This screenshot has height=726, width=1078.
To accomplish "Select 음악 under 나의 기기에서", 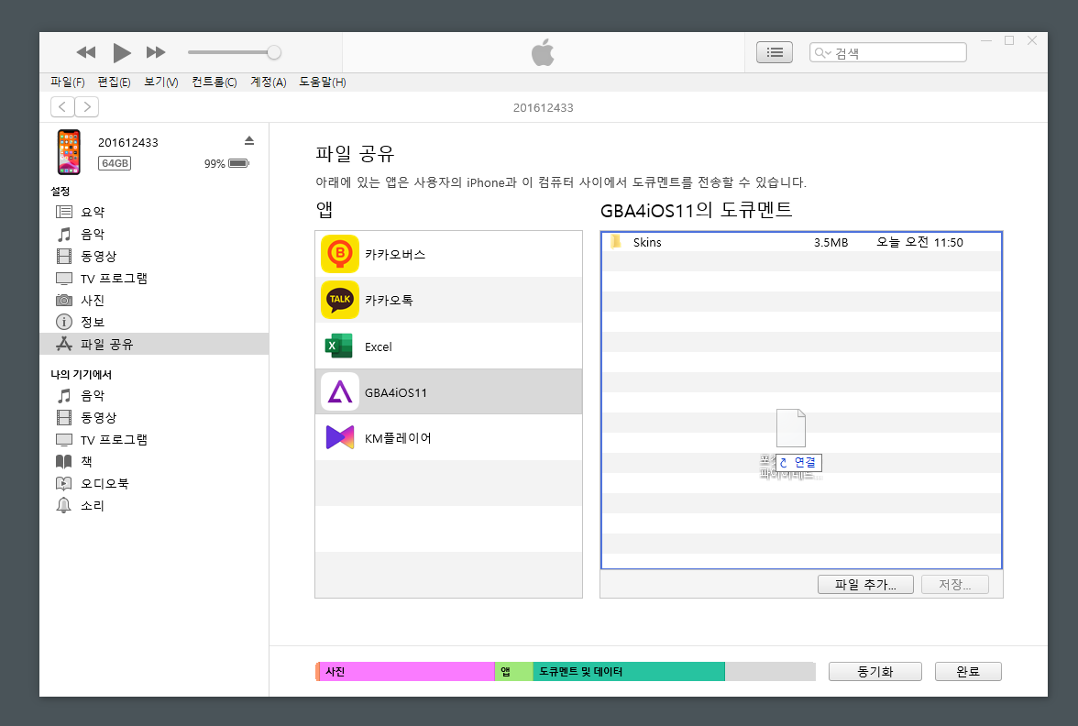I will pyautogui.click(x=154, y=395).
